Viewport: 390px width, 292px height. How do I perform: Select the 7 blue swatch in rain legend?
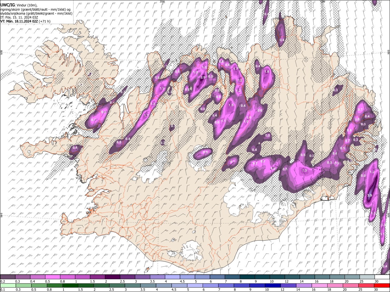(x=226, y=285)
